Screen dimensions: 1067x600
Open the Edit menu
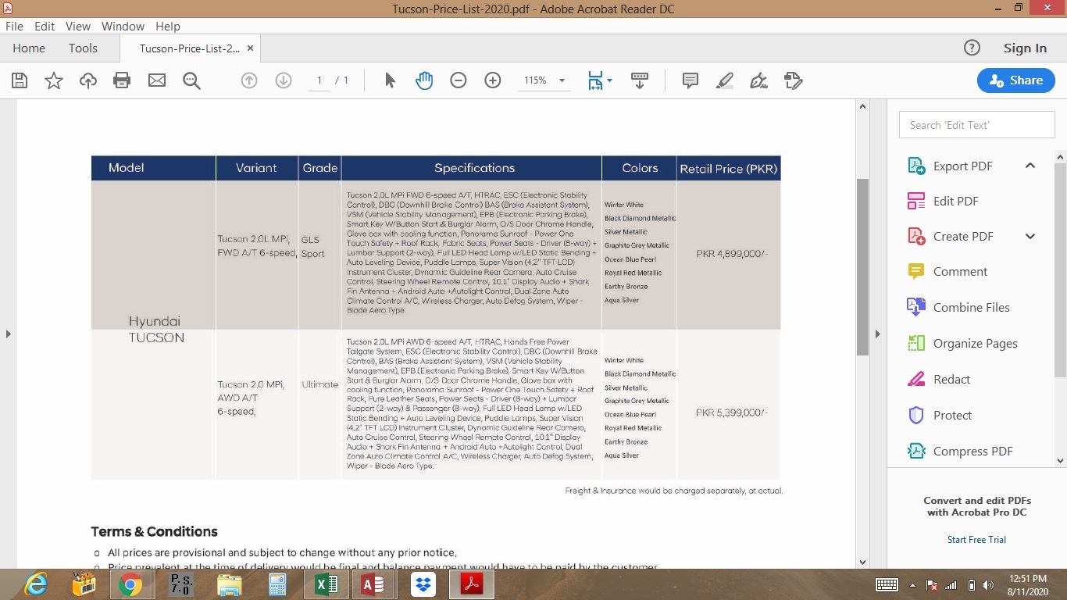coord(45,26)
